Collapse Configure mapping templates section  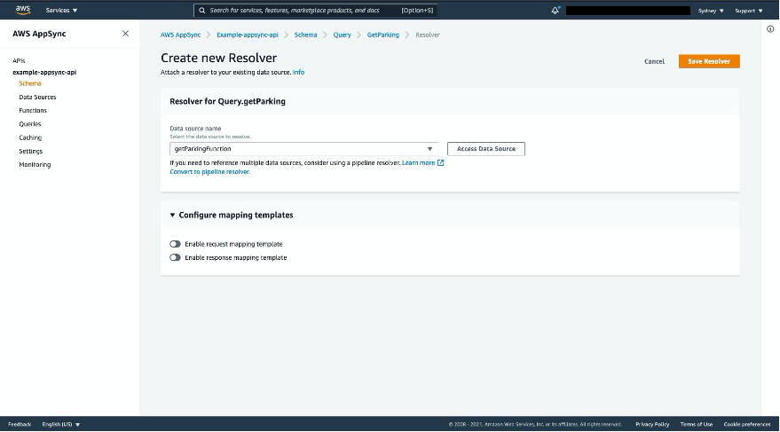[172, 215]
